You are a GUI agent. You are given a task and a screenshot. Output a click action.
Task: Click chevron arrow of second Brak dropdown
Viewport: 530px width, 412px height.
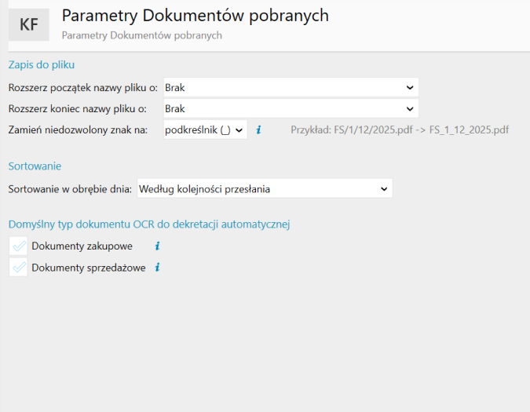point(410,109)
